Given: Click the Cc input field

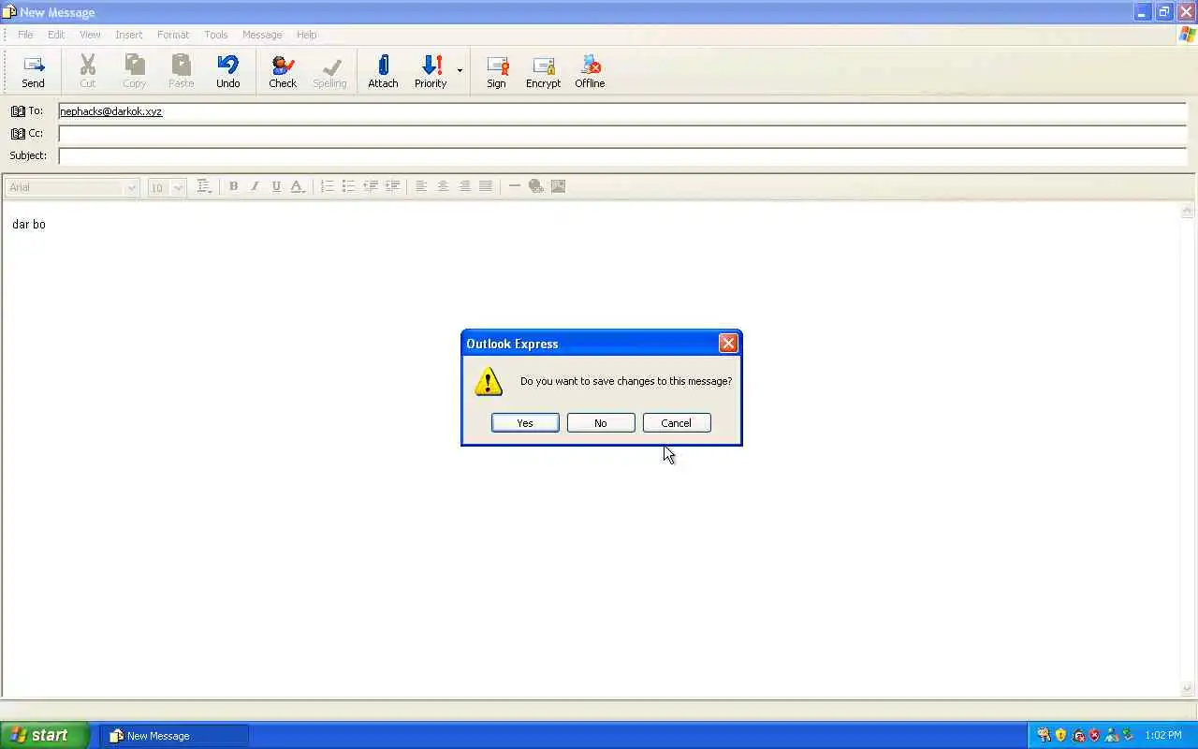Looking at the screenshot, I should coord(622,134).
